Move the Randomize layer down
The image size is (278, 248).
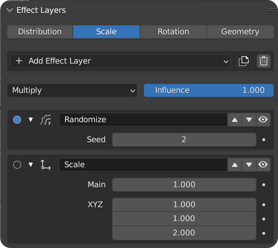(249, 120)
